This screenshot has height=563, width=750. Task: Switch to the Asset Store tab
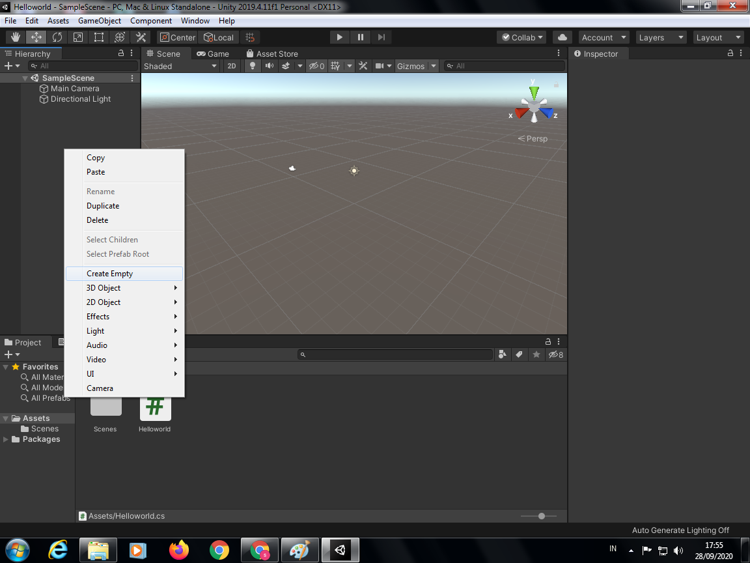click(x=272, y=53)
